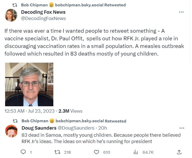Click the top retweet indicator icon
Screen dimensions: 192x158
pos(15,5)
